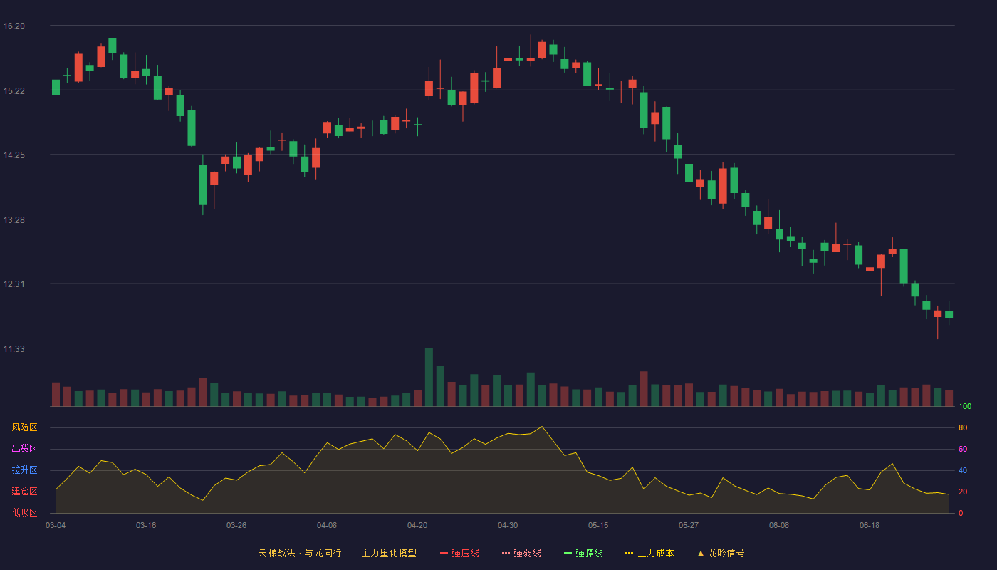Screen dimensions: 997x570
Task: Toggle the 强压线 legend entry
Action: tap(459, 553)
